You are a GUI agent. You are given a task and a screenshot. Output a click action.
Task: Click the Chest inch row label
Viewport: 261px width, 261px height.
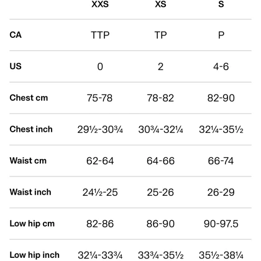tap(31, 129)
